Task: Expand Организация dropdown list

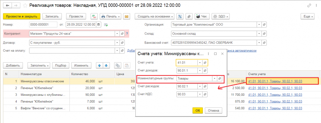Action: (x=259, y=25)
